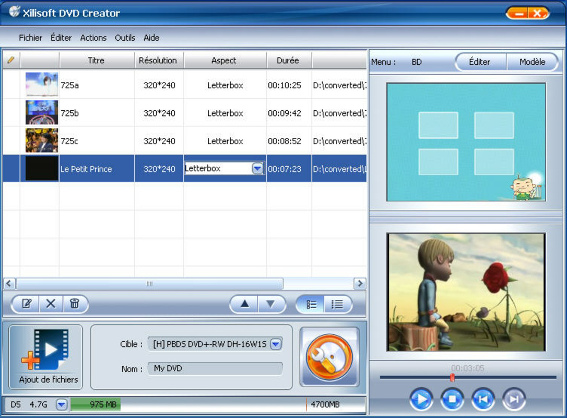Click the Aspect column header
This screenshot has width=567, height=418.
224,61
